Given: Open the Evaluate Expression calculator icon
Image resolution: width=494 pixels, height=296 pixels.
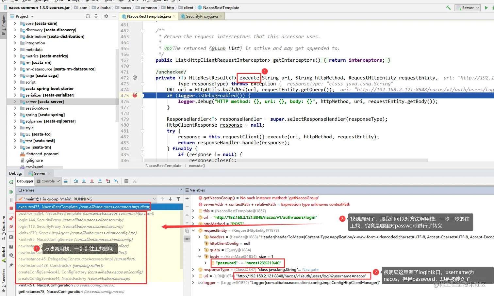Looking at the screenshot, I should pyautogui.click(x=126, y=181).
